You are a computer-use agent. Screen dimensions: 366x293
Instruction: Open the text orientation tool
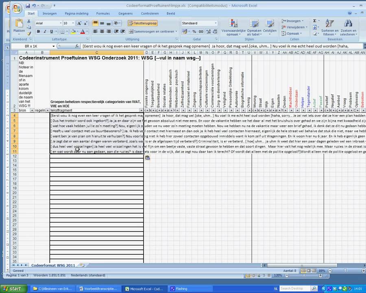point(116,23)
